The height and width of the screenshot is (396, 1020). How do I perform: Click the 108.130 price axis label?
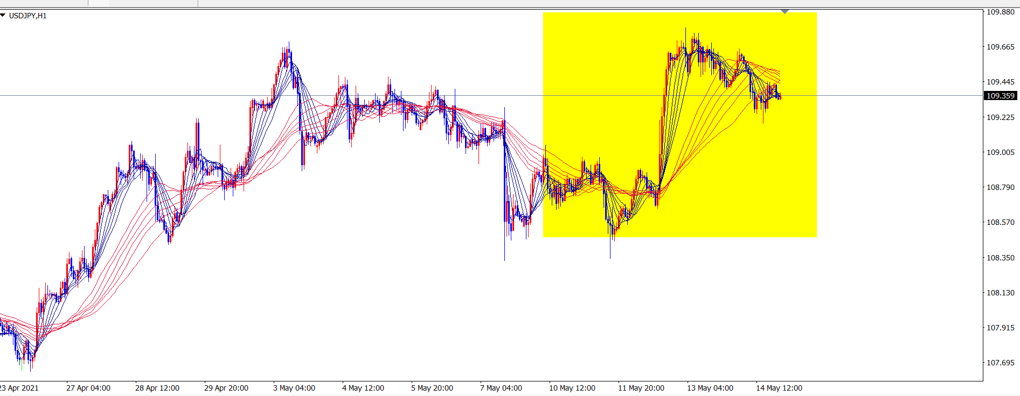tap(1001, 293)
